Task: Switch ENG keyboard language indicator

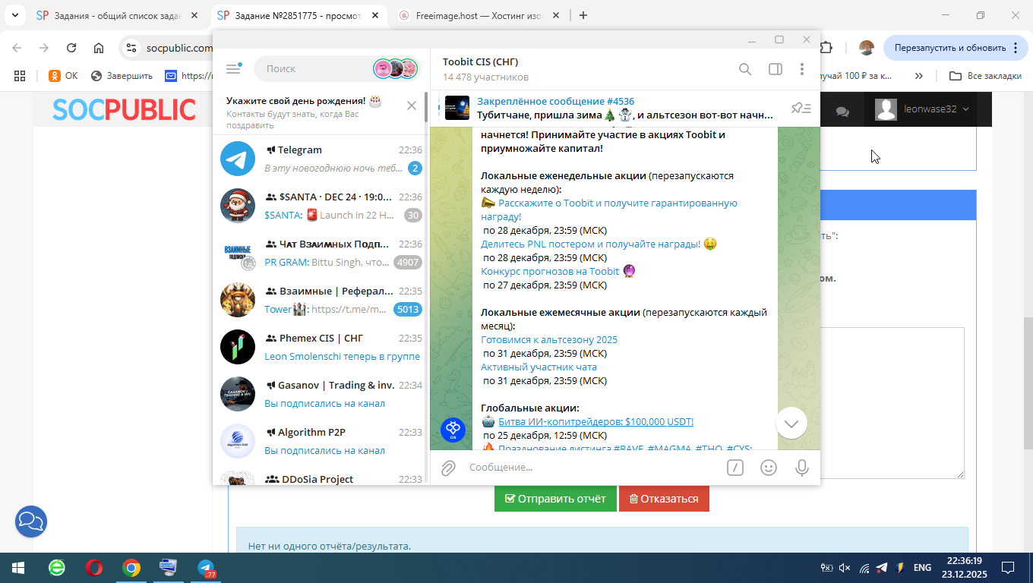Action: [x=922, y=568]
